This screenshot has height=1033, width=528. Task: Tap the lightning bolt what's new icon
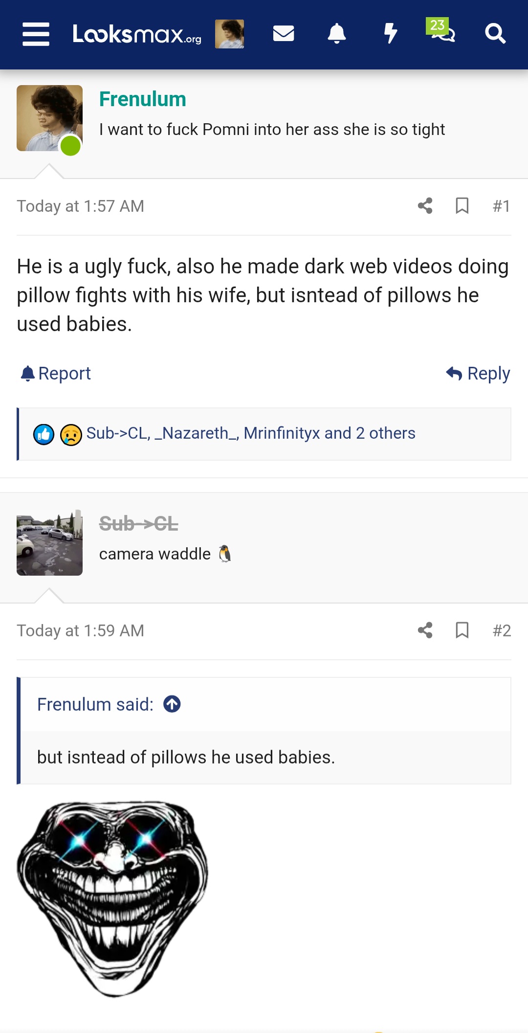pos(390,34)
